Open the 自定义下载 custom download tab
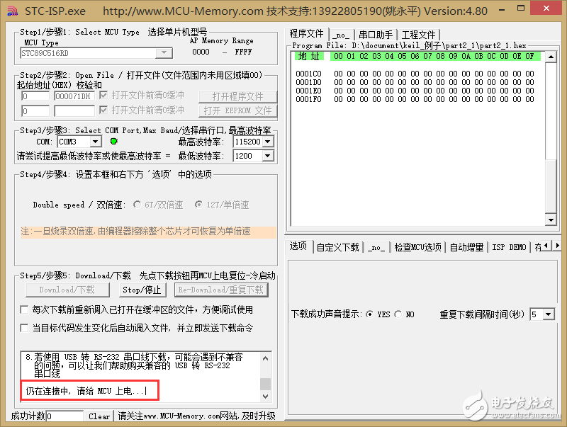 tap(338, 247)
